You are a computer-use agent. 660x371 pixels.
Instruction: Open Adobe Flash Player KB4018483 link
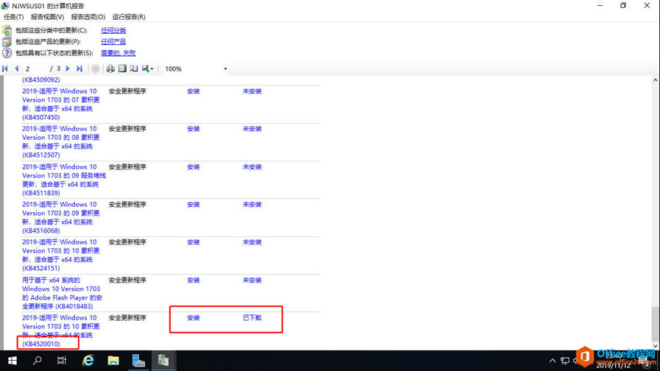tap(63, 293)
